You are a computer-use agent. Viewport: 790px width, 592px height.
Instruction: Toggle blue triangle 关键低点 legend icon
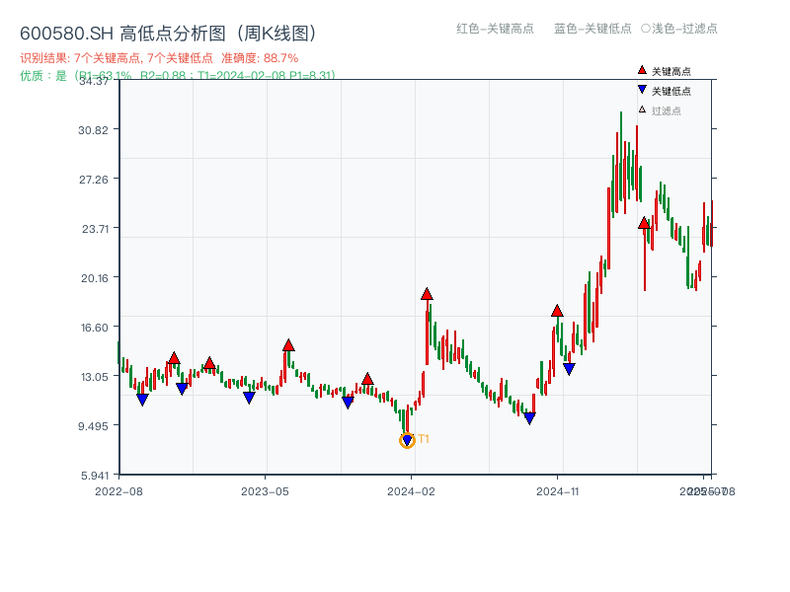pyautogui.click(x=642, y=90)
